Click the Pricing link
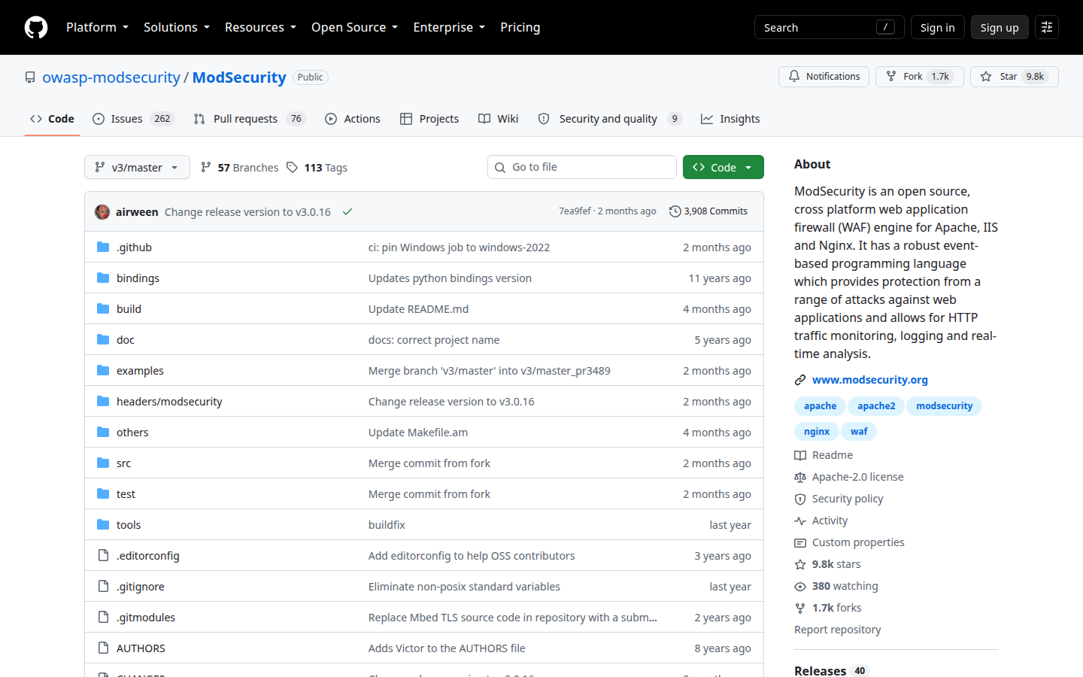Viewport: 1083px width, 677px height. 520,27
